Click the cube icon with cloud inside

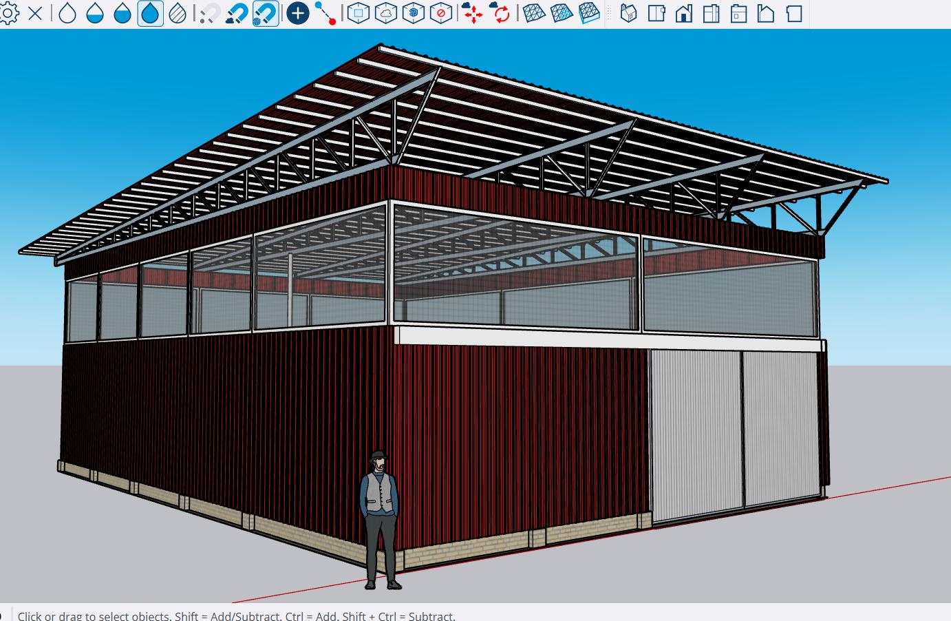pyautogui.click(x=385, y=13)
